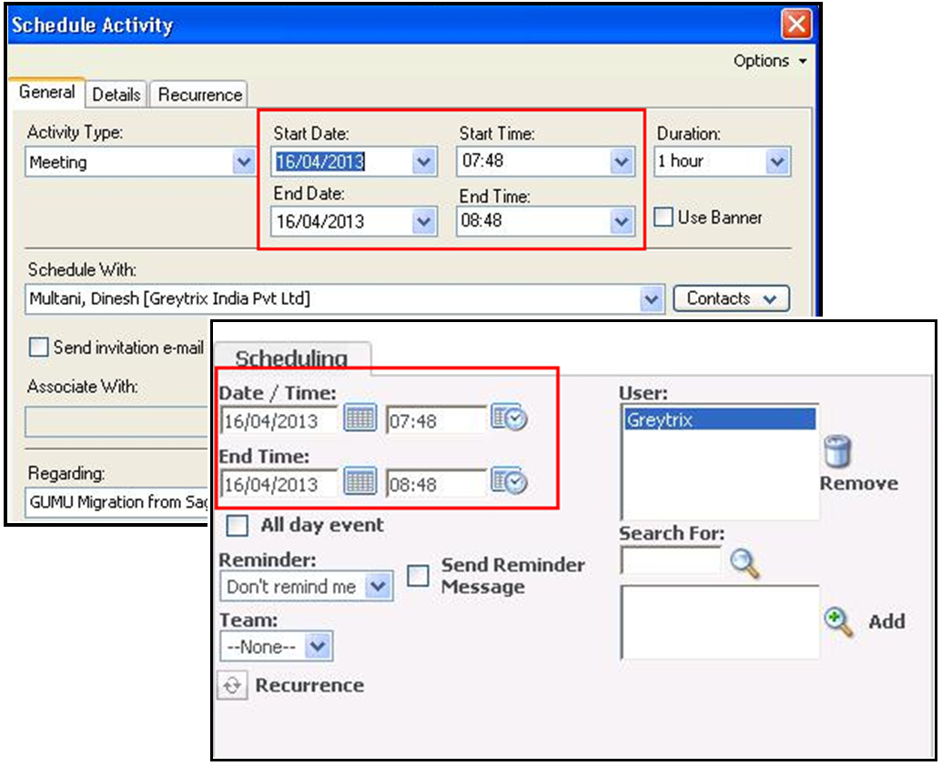
Task: Click the highlighted Start Date 16/04/2013 text
Action: point(320,162)
